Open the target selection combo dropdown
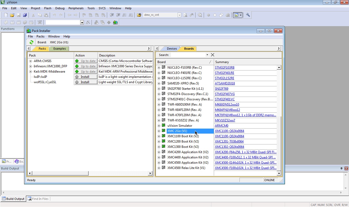The width and height of the screenshot is (349, 207). [x=82, y=22]
